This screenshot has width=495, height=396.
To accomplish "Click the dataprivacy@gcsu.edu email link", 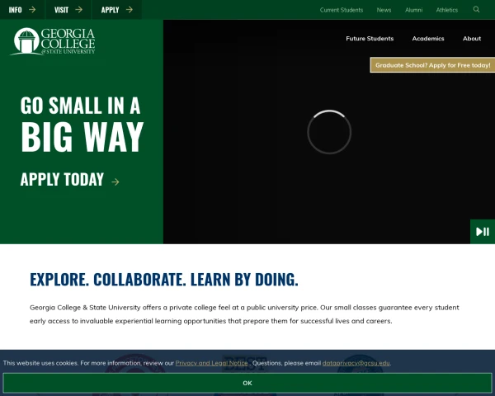I will point(356,363).
